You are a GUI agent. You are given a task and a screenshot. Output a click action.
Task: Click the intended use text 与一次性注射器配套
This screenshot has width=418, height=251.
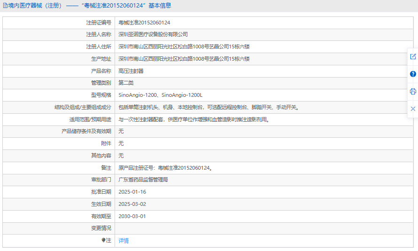point(194,119)
